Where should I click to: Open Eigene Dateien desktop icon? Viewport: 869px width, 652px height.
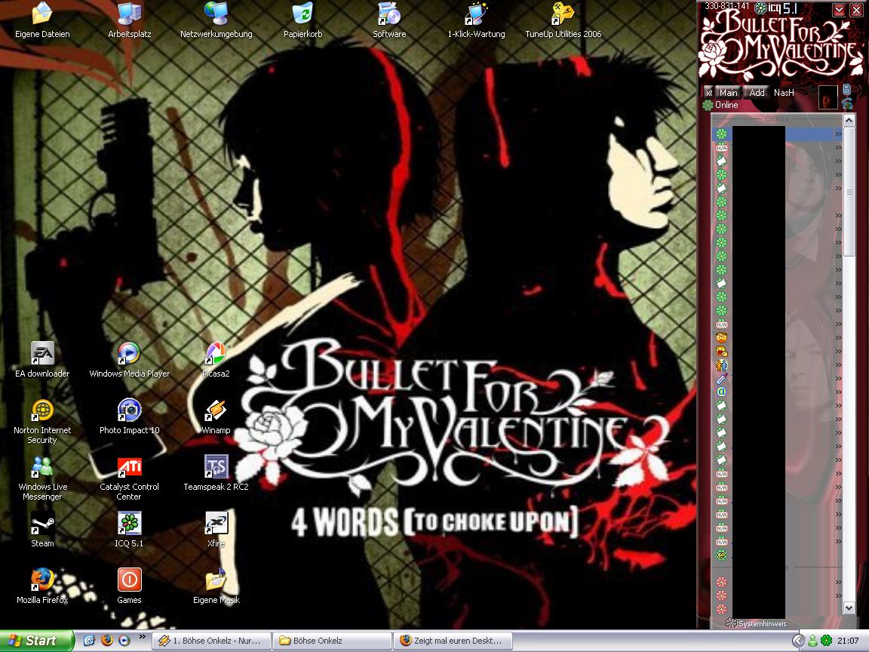[x=42, y=21]
